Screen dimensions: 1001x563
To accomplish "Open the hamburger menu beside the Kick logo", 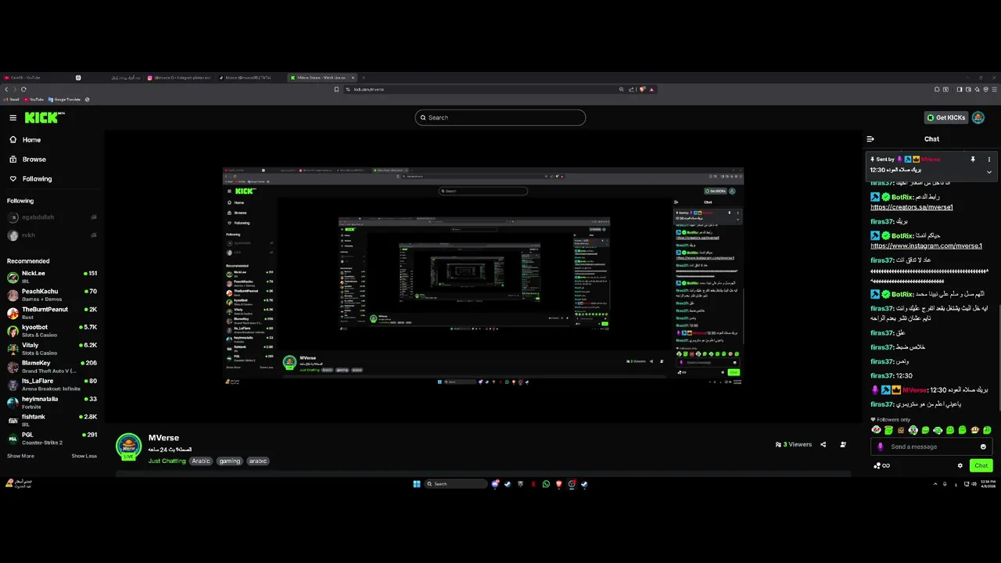I will click(x=13, y=117).
